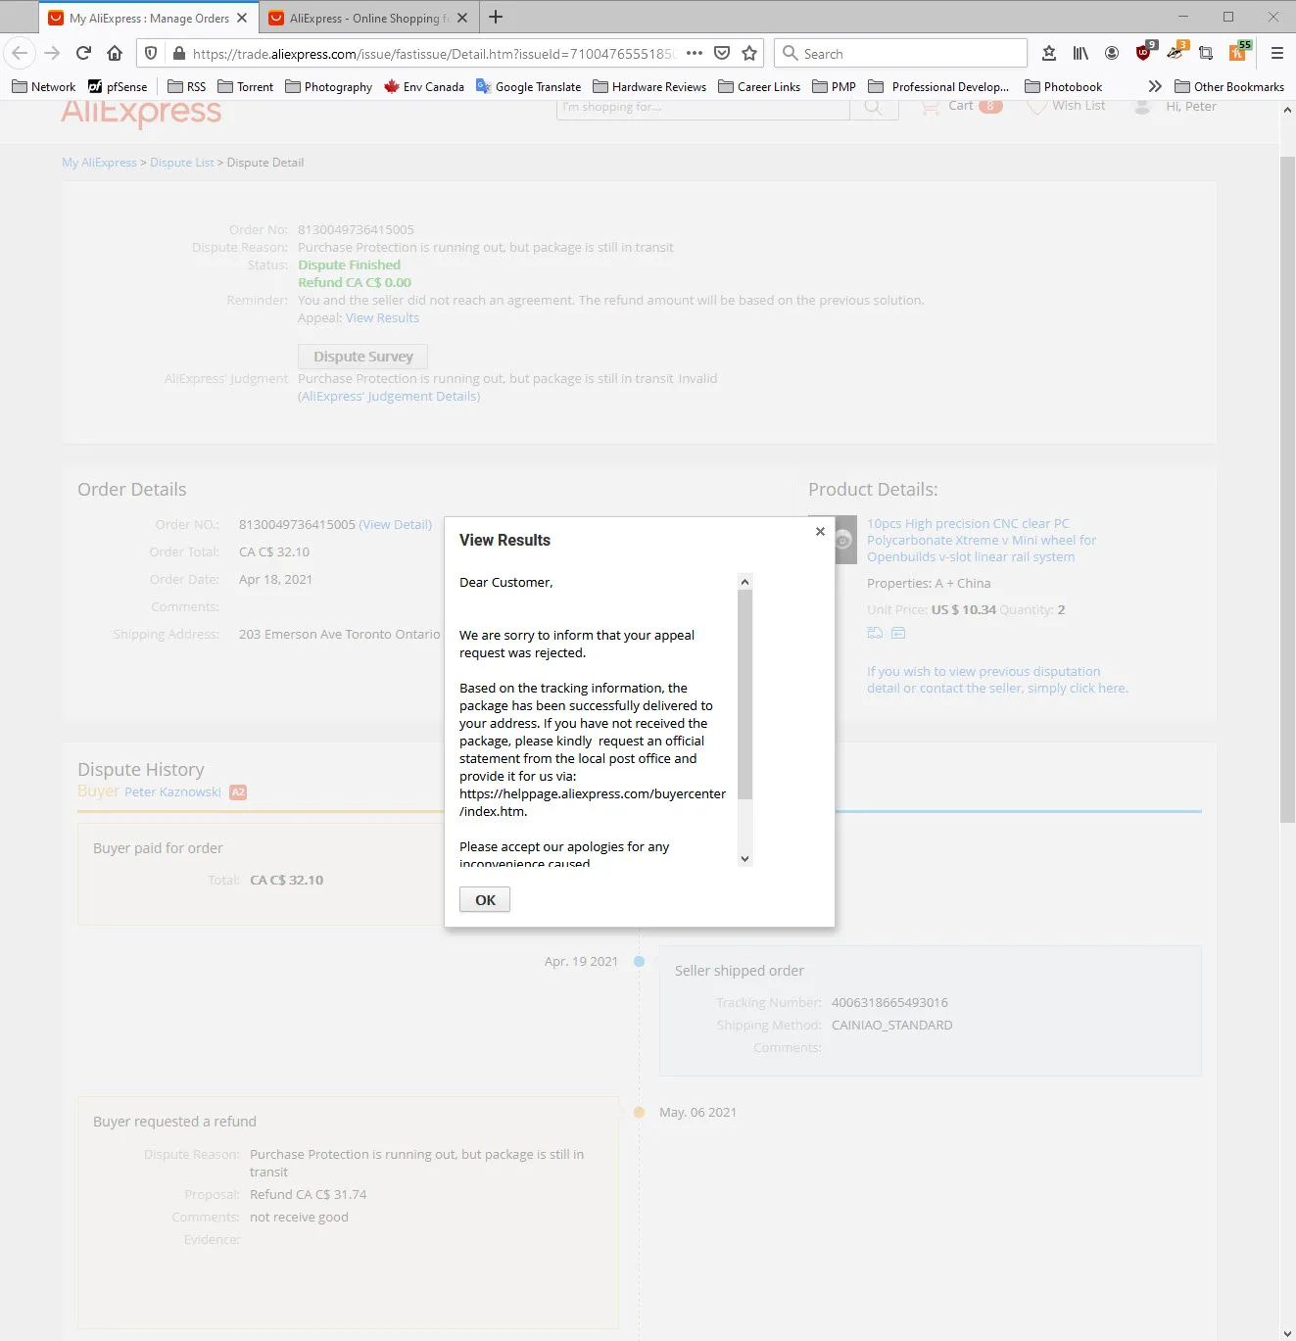The height and width of the screenshot is (1341, 1296).
Task: Open the PMP bookmarks folder
Action: [x=835, y=86]
